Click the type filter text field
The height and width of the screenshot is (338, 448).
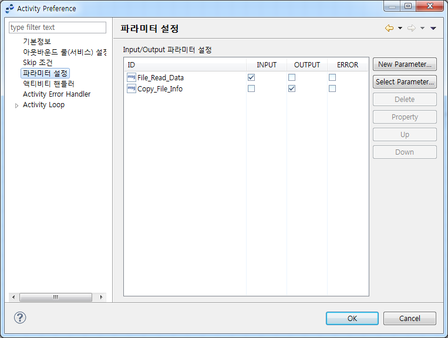(x=58, y=28)
